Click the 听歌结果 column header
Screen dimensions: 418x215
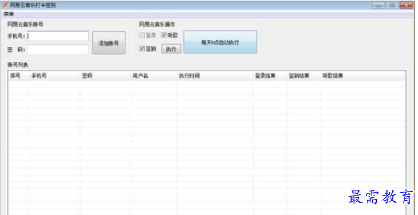(363, 76)
